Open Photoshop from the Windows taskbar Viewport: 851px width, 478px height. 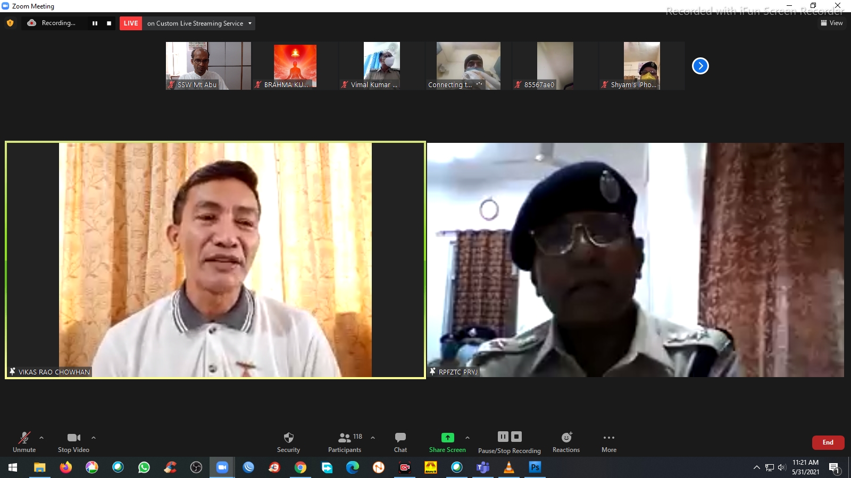point(535,467)
